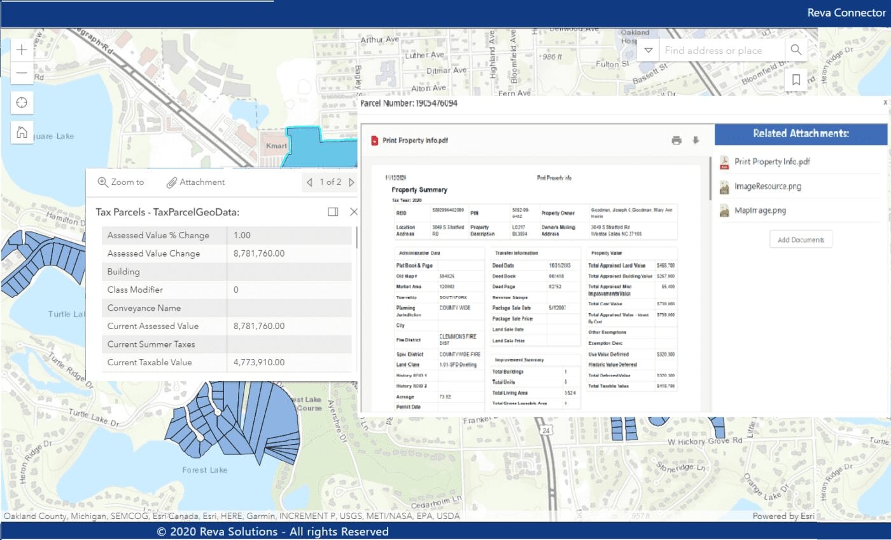The height and width of the screenshot is (540, 891).
Task: Click the popup attribute list scrollbar
Action: (x=356, y=238)
